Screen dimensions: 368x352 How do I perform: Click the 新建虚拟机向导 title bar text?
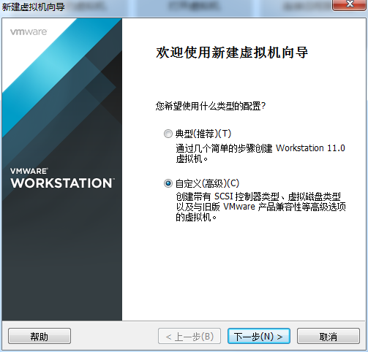[x=33, y=7]
